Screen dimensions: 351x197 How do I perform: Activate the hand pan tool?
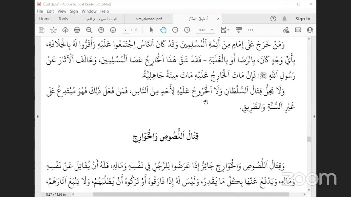click(x=163, y=30)
